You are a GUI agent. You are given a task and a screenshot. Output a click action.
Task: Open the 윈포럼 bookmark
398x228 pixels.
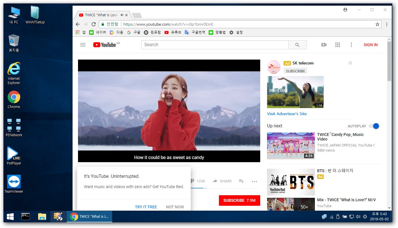click(x=152, y=32)
